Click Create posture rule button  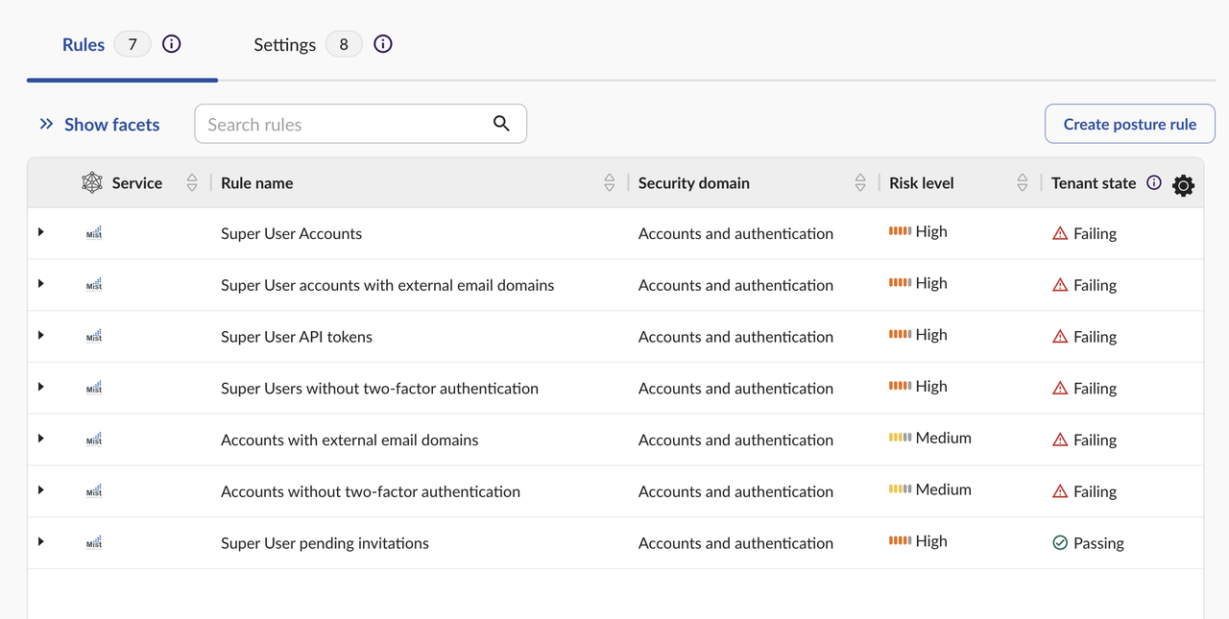(1129, 124)
